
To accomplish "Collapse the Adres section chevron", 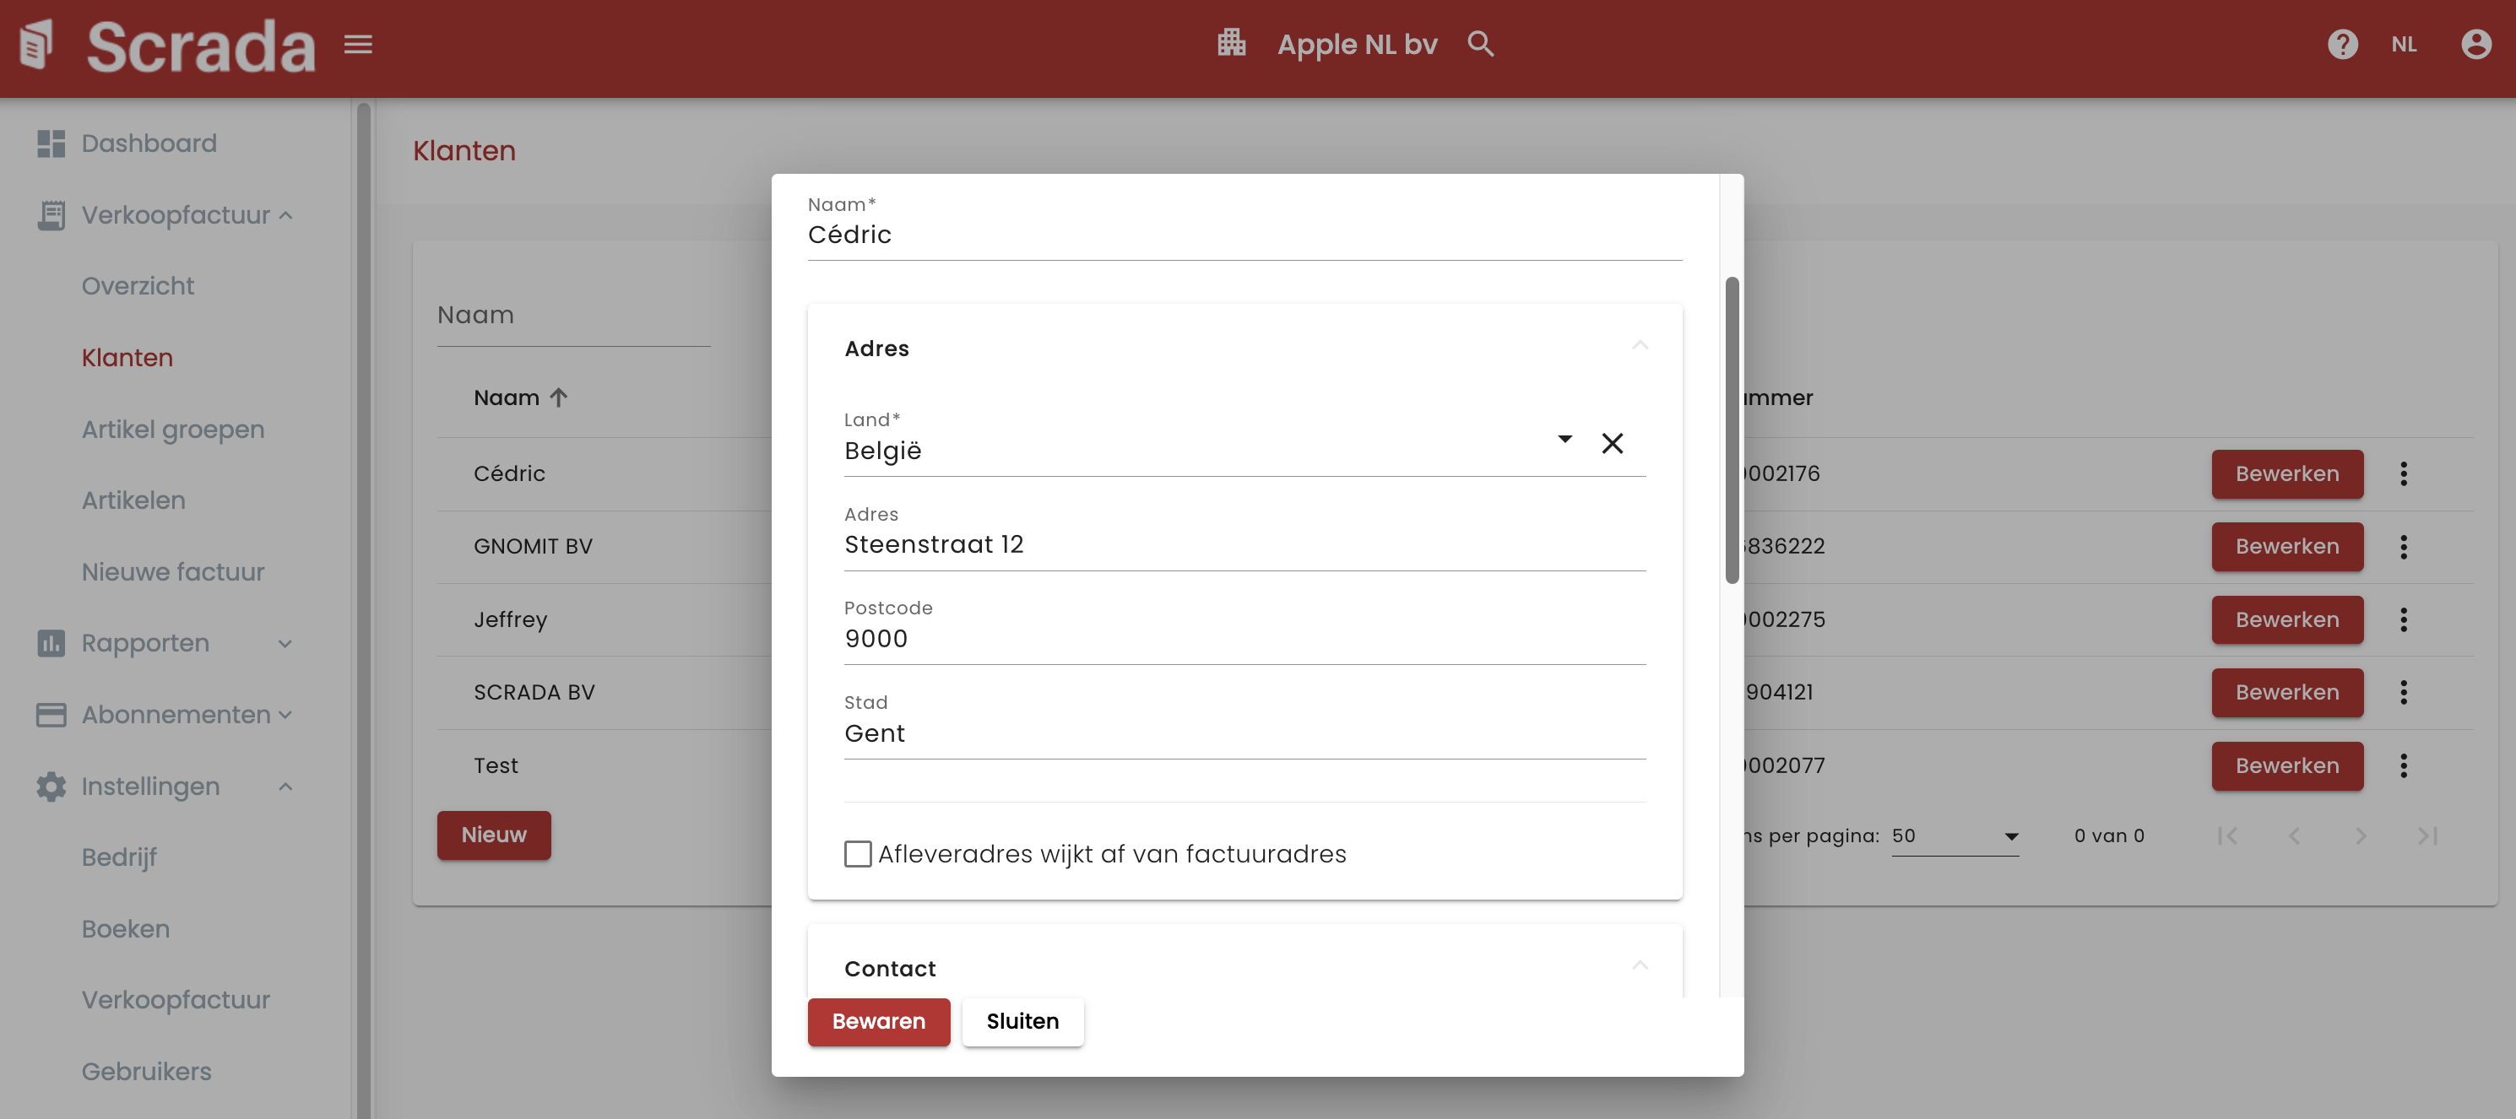I will tap(1640, 346).
